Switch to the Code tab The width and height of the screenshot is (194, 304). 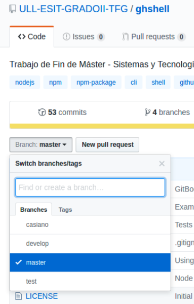click(x=32, y=37)
